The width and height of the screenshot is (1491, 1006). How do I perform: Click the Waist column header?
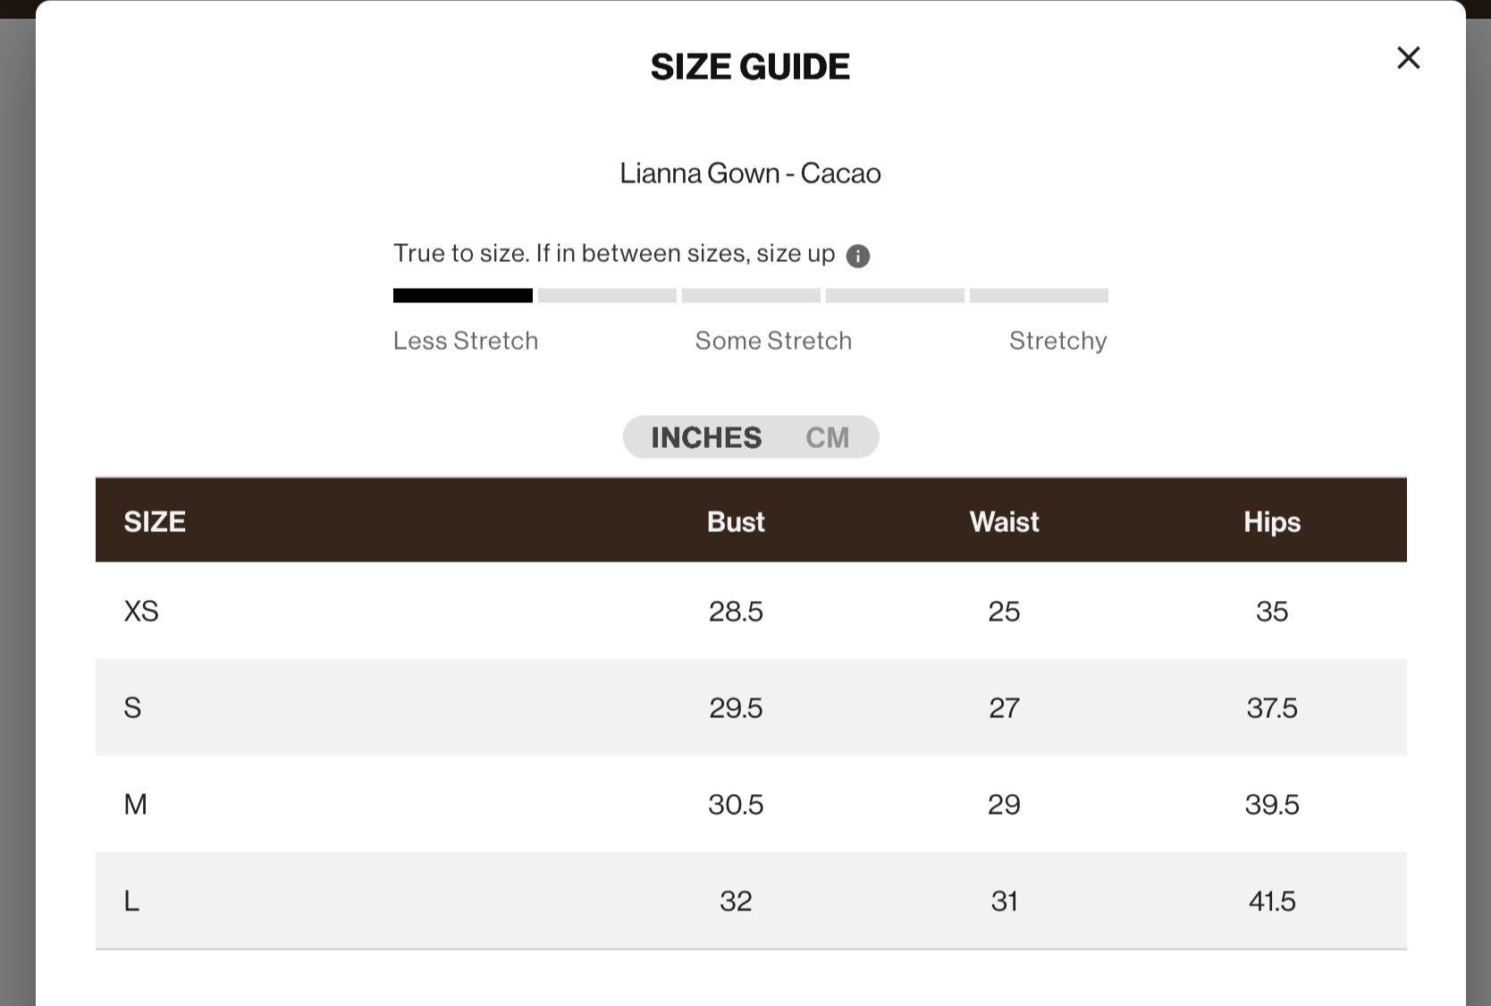(1004, 521)
